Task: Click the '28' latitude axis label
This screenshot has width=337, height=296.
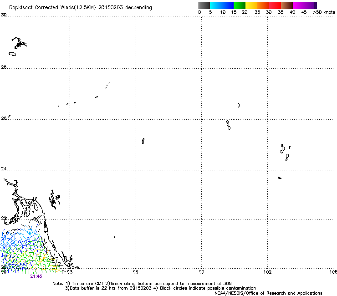Action: (4, 67)
